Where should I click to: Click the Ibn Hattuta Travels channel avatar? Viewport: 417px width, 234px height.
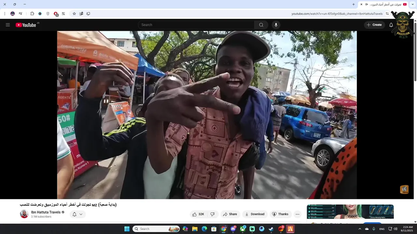click(x=24, y=214)
